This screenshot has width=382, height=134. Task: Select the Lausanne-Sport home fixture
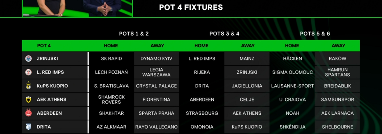pos(292,86)
